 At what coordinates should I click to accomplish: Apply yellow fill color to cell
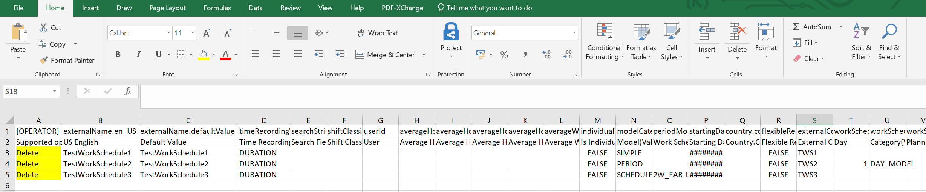coord(204,55)
